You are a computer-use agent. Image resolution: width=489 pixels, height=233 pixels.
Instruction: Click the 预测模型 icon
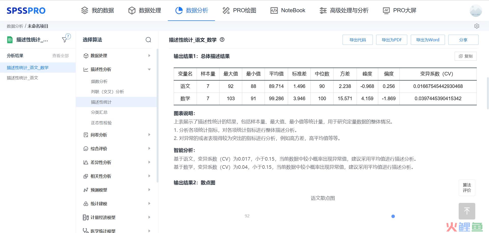tap(86, 190)
